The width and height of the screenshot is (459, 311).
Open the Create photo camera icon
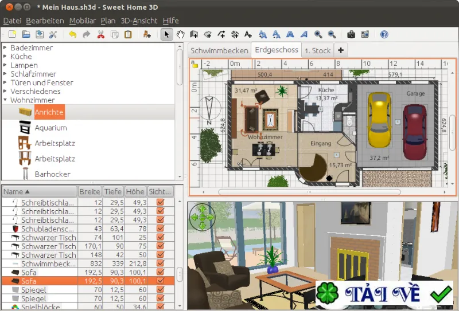point(351,34)
